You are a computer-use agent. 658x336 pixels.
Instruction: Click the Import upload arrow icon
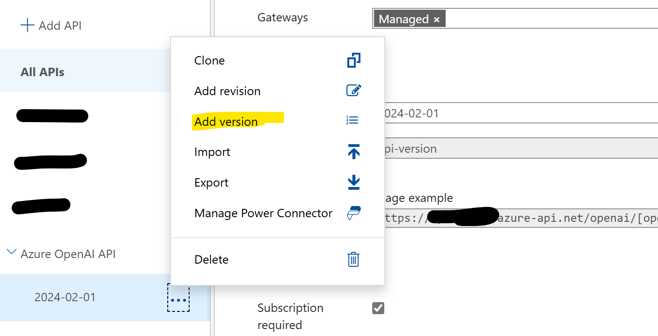pyautogui.click(x=354, y=152)
